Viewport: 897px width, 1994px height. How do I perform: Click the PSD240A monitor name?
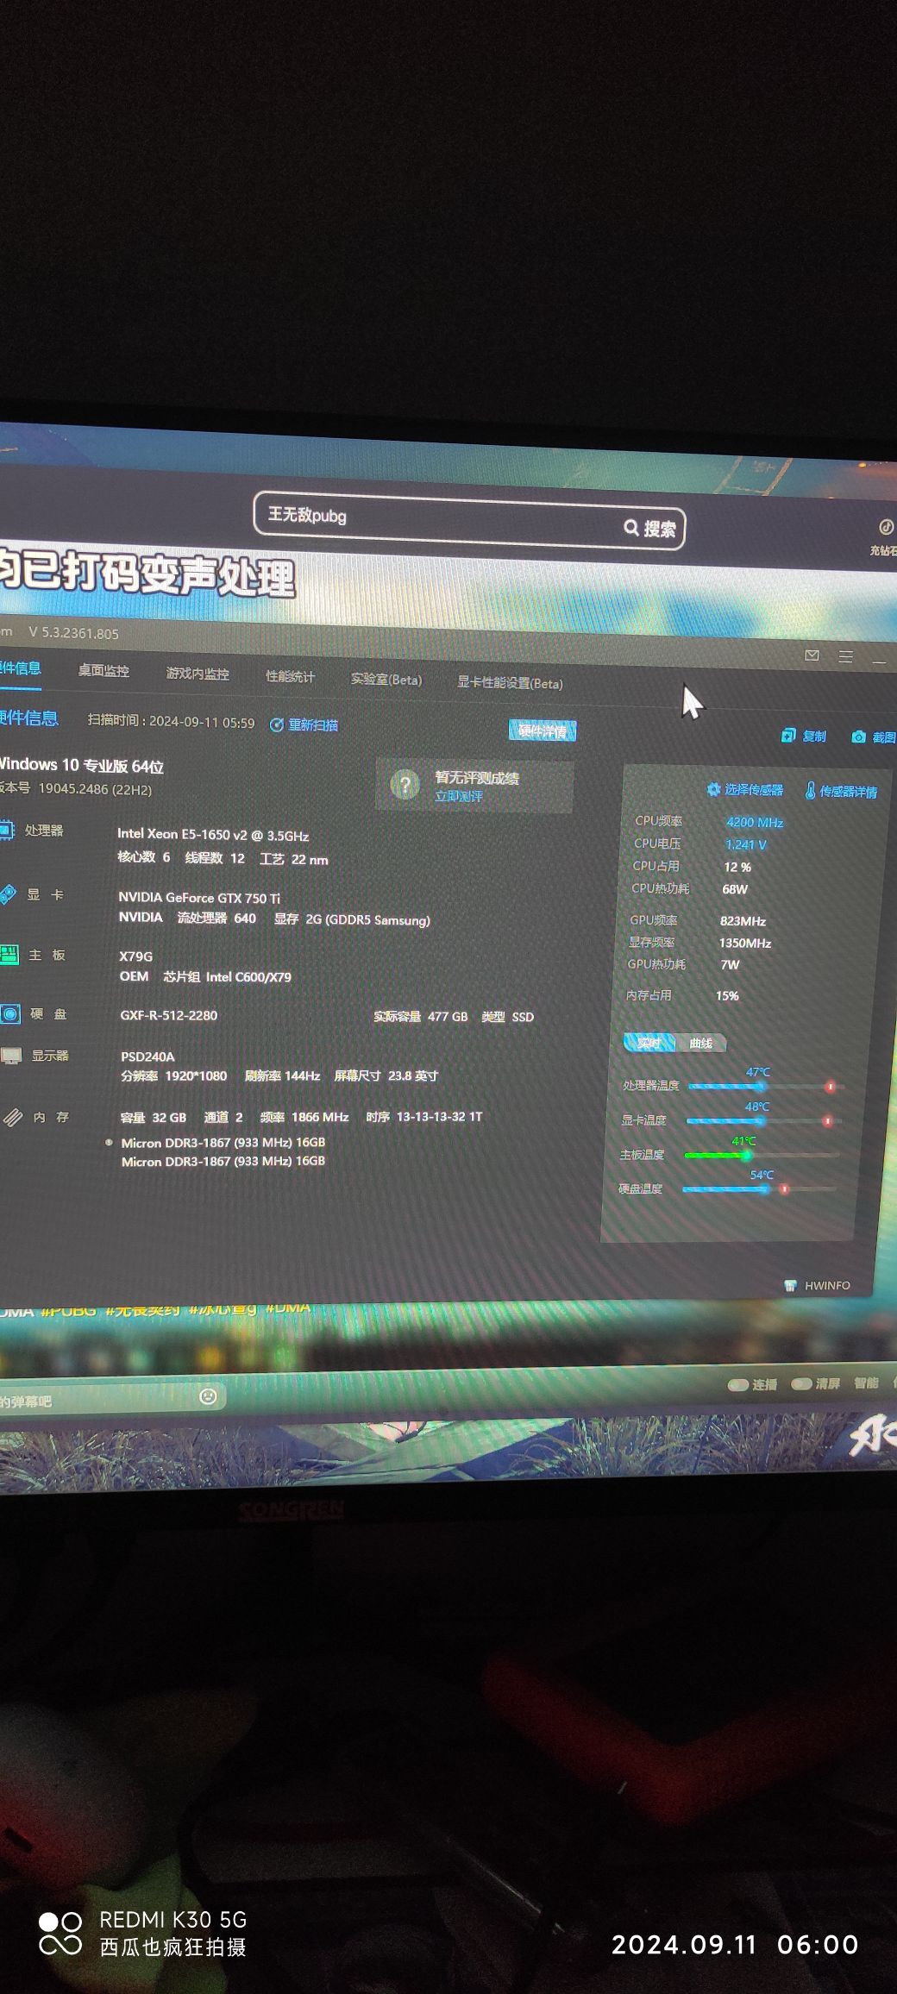pyautogui.click(x=147, y=1057)
